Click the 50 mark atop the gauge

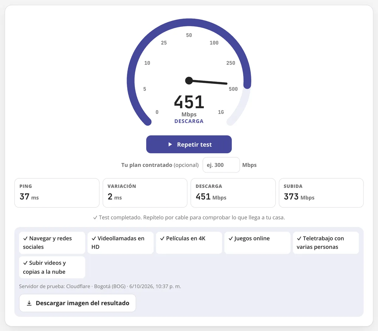(189, 35)
